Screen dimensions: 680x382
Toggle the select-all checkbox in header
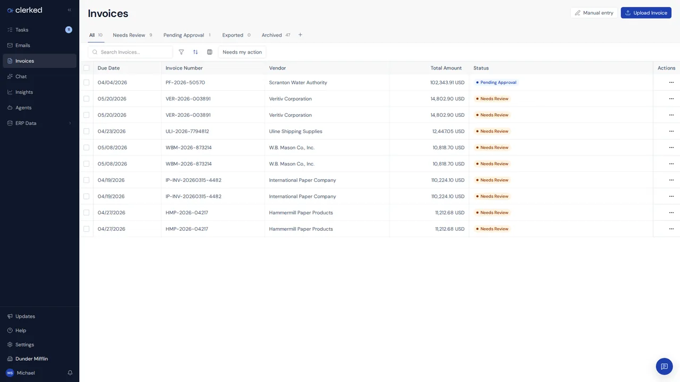86,68
